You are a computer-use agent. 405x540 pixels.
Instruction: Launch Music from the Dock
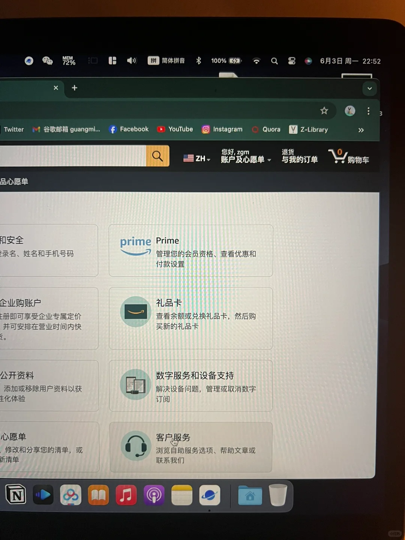126,495
